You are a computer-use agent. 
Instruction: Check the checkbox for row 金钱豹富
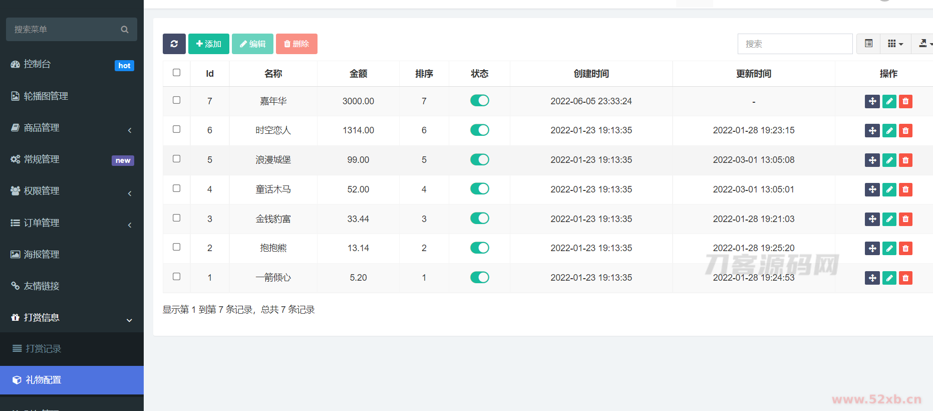tap(176, 218)
